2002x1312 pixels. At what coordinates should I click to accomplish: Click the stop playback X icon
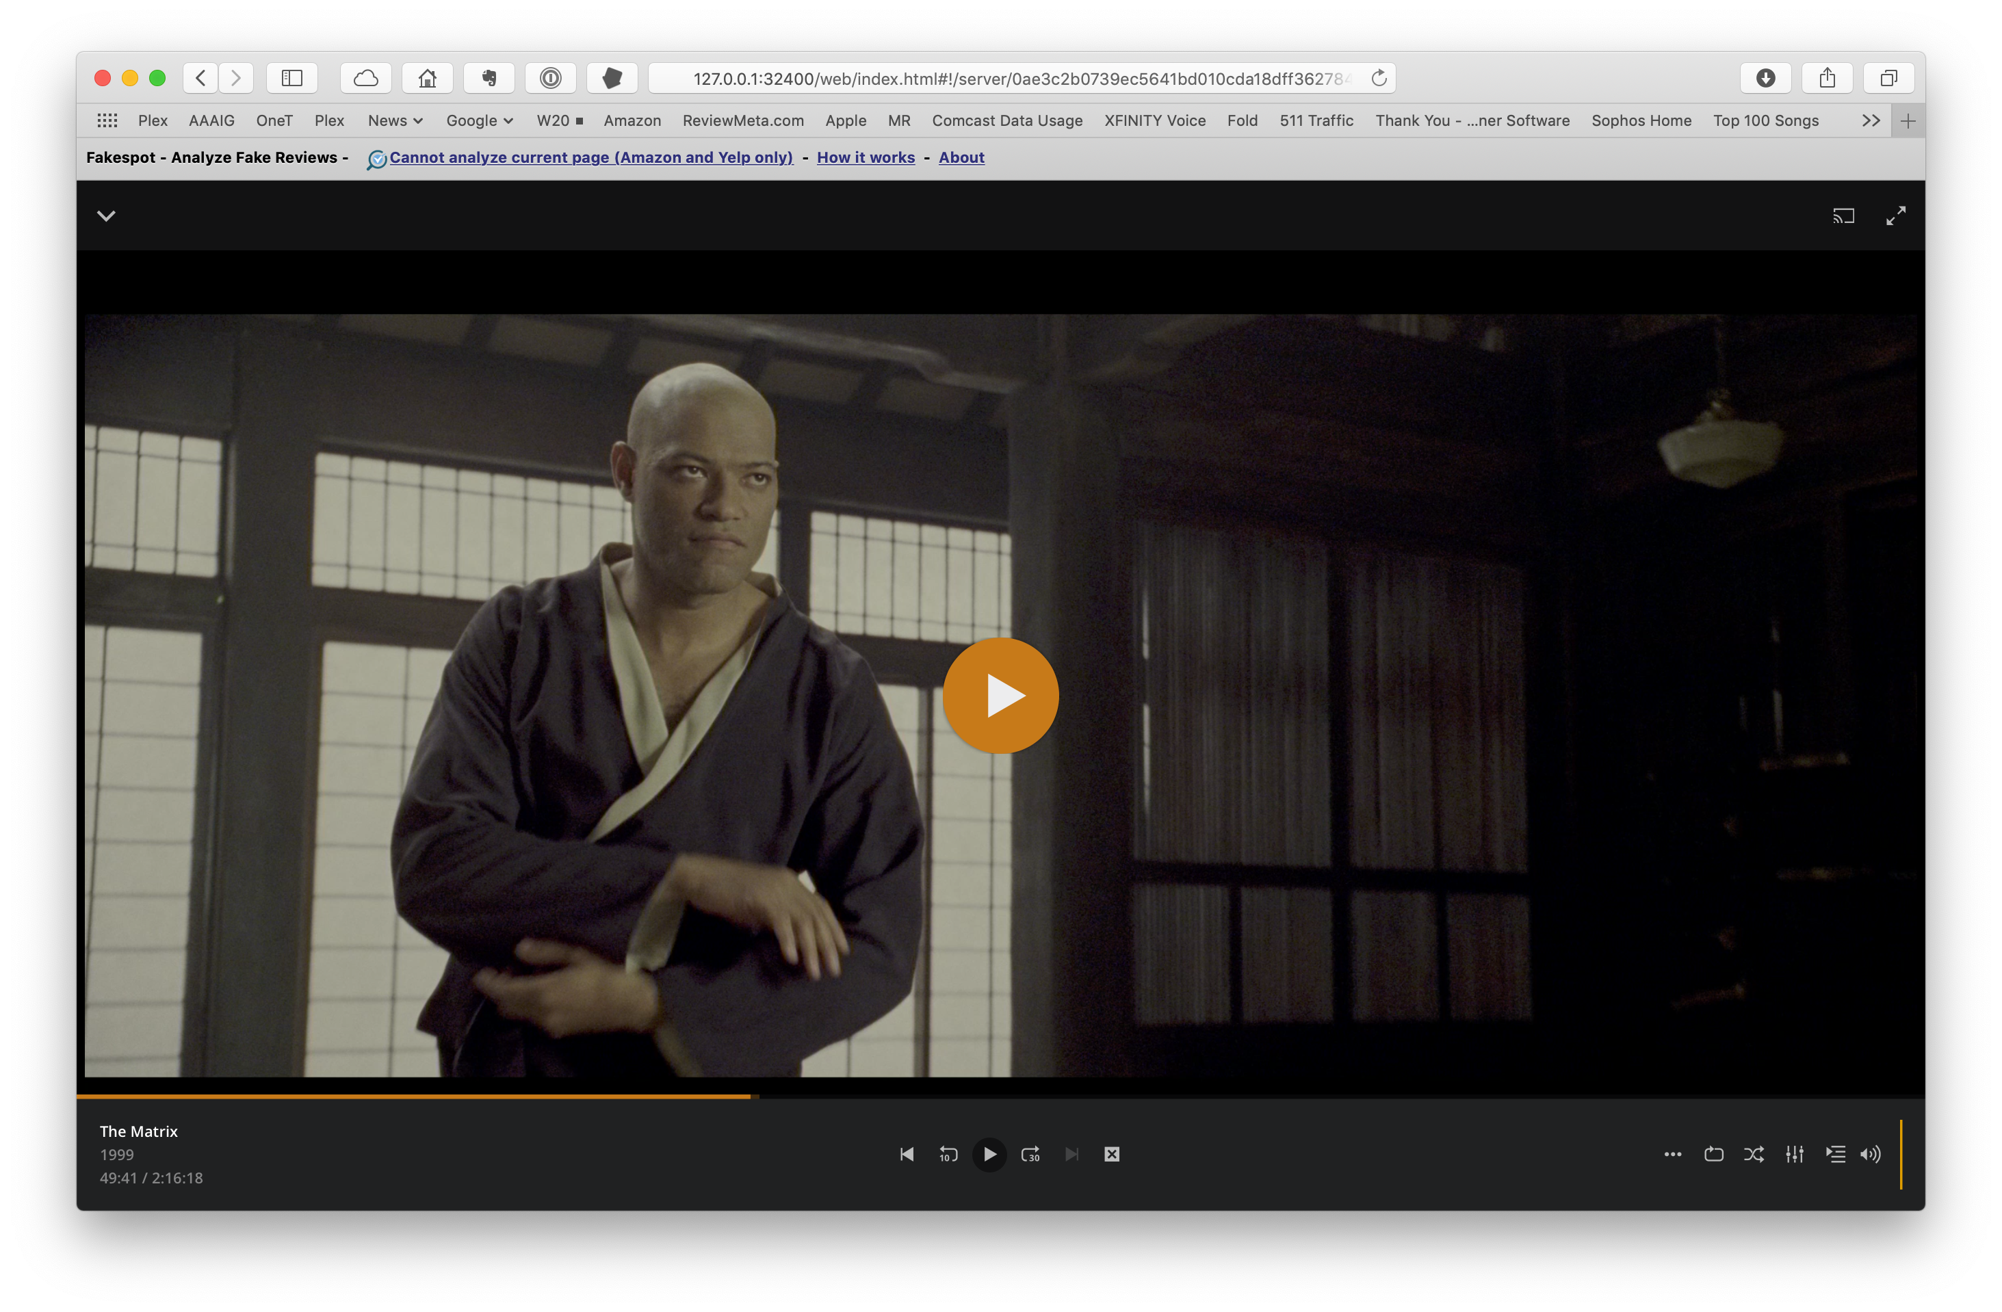coord(1111,1154)
